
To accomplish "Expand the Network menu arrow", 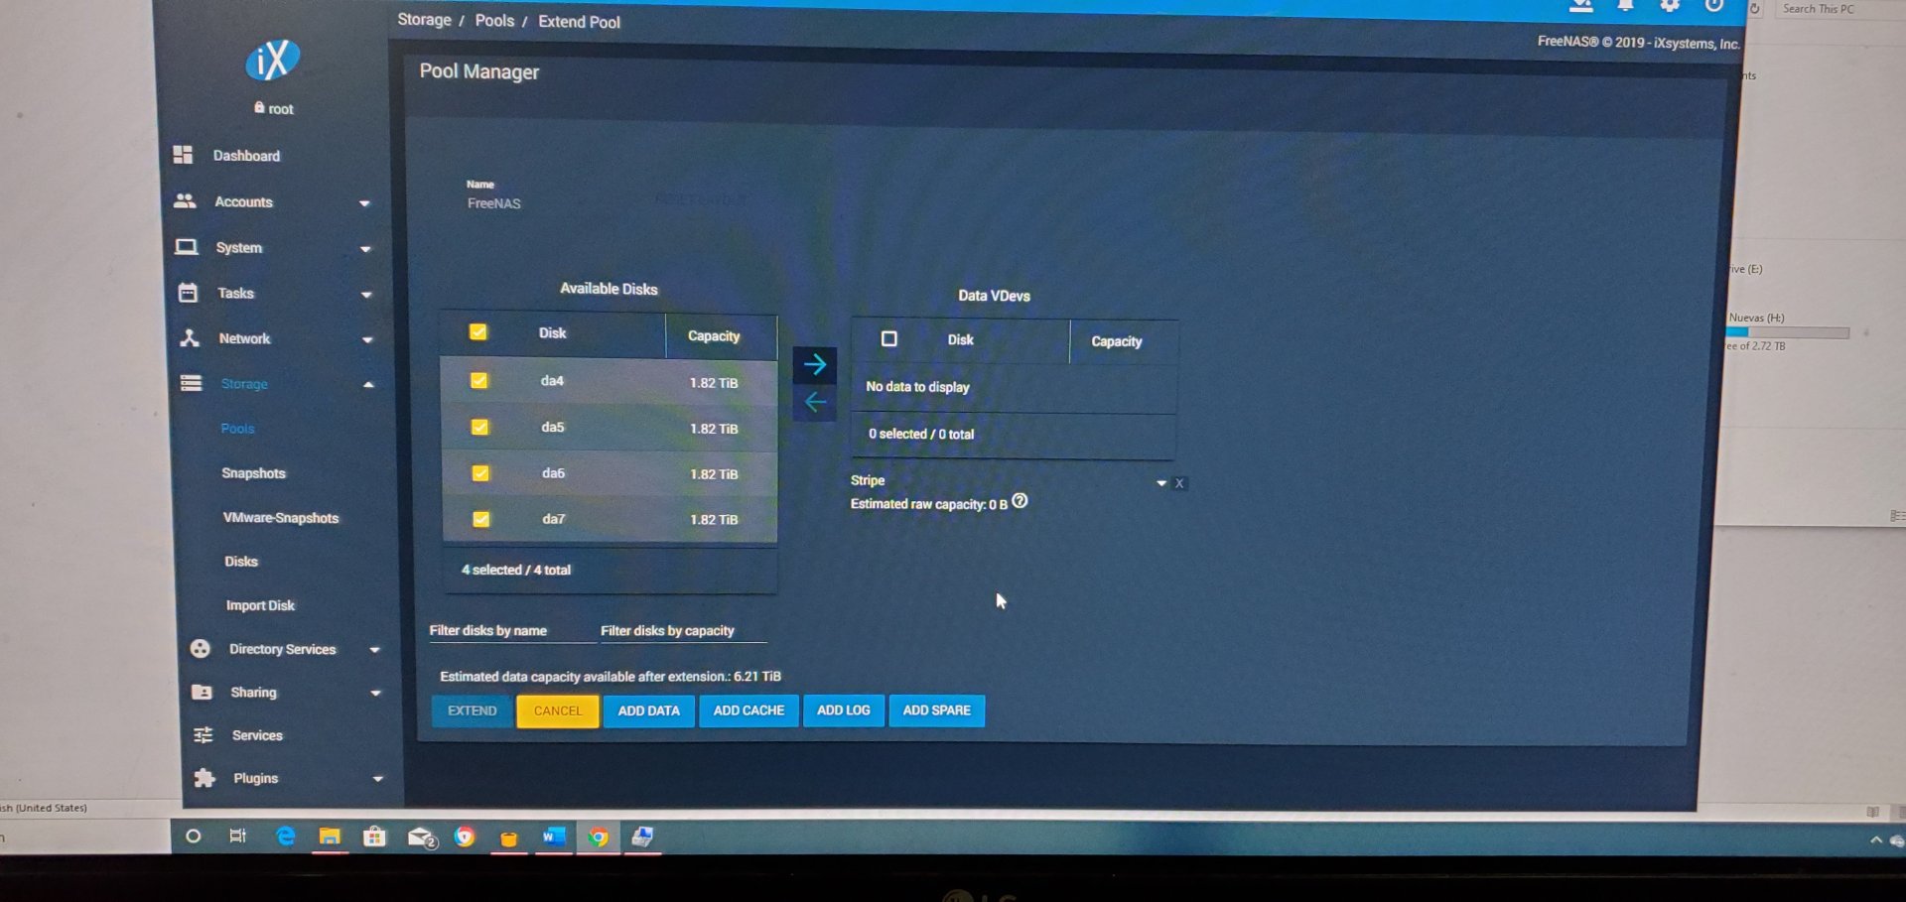I will click(x=367, y=340).
